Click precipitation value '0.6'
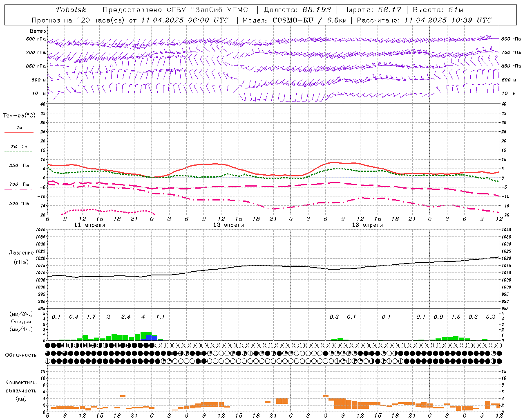523x419 pixels. (x=334, y=317)
